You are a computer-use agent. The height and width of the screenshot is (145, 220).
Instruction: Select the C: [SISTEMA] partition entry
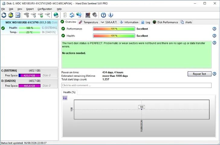click(x=29, y=73)
